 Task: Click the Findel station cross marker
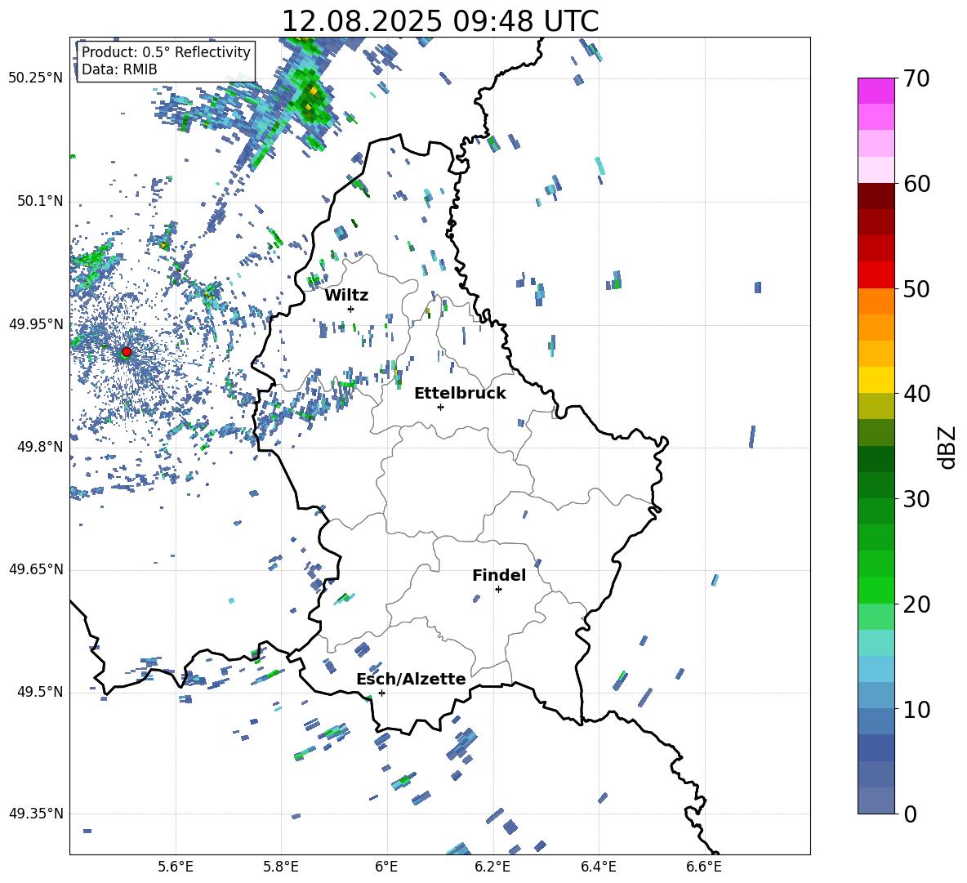(x=498, y=590)
